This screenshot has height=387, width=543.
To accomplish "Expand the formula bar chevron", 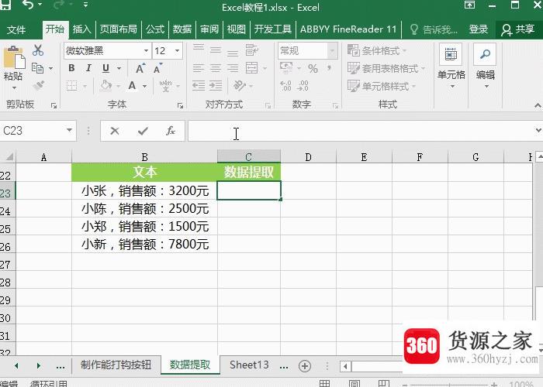I will tap(538, 130).
